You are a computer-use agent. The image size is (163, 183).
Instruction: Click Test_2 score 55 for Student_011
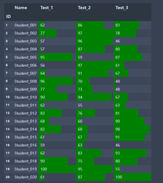point(95,105)
